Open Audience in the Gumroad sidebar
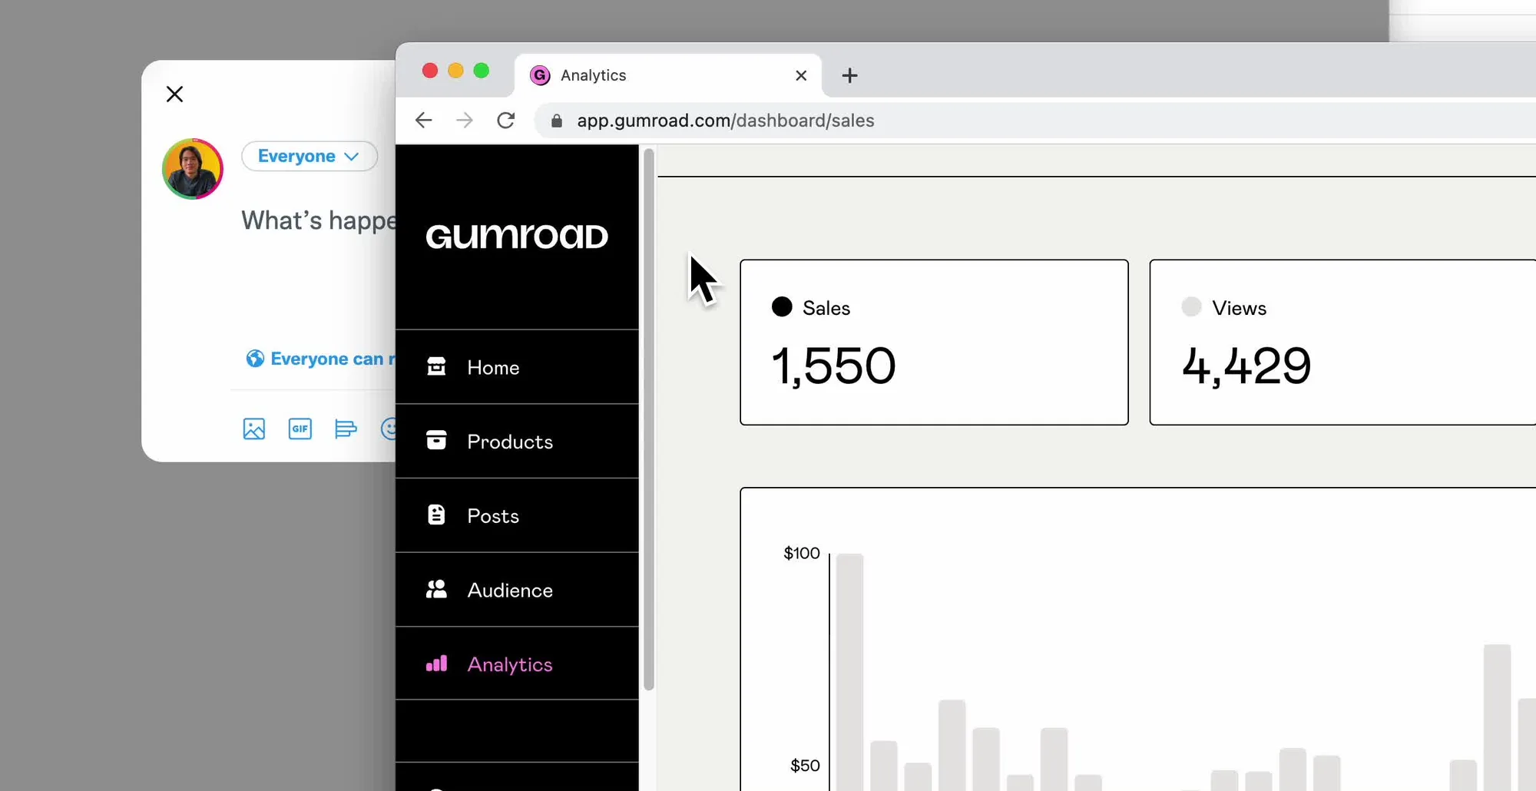Screen dimensions: 1536x791 517,591
